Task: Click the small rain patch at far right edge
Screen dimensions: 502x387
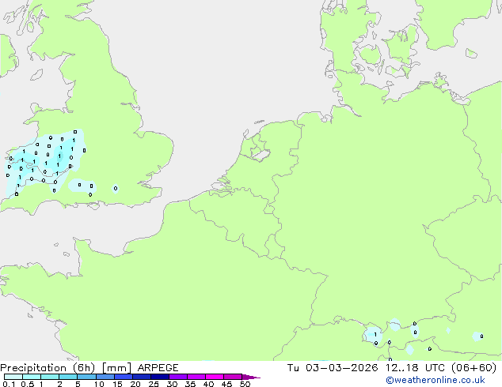Action: click(x=479, y=336)
